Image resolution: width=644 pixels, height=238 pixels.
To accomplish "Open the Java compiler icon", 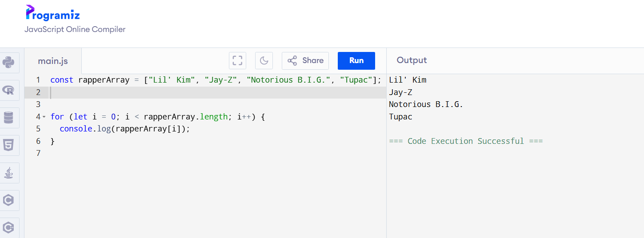I will click(x=8, y=173).
